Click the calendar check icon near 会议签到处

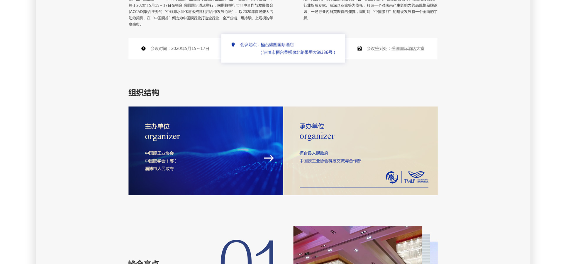(x=359, y=48)
